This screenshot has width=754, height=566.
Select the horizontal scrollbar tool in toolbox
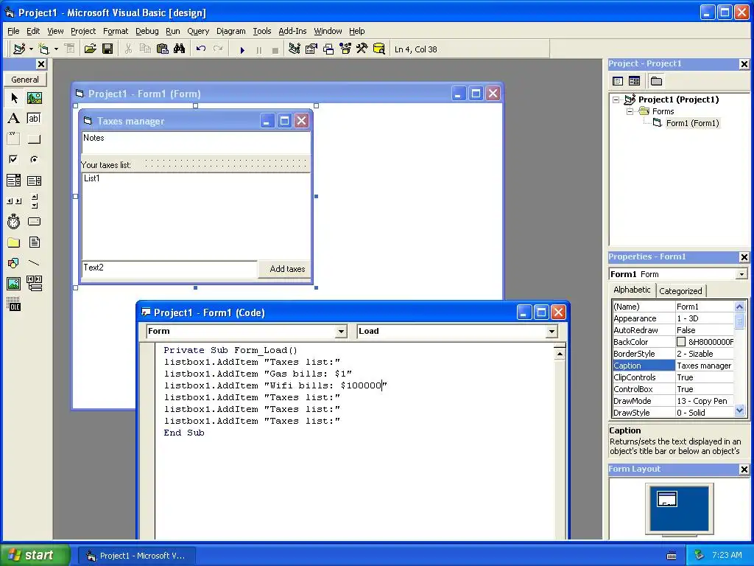click(x=14, y=201)
